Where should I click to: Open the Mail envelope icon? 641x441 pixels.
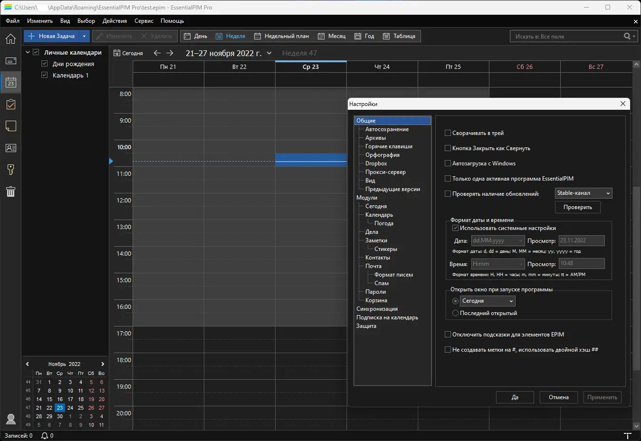[x=10, y=61]
